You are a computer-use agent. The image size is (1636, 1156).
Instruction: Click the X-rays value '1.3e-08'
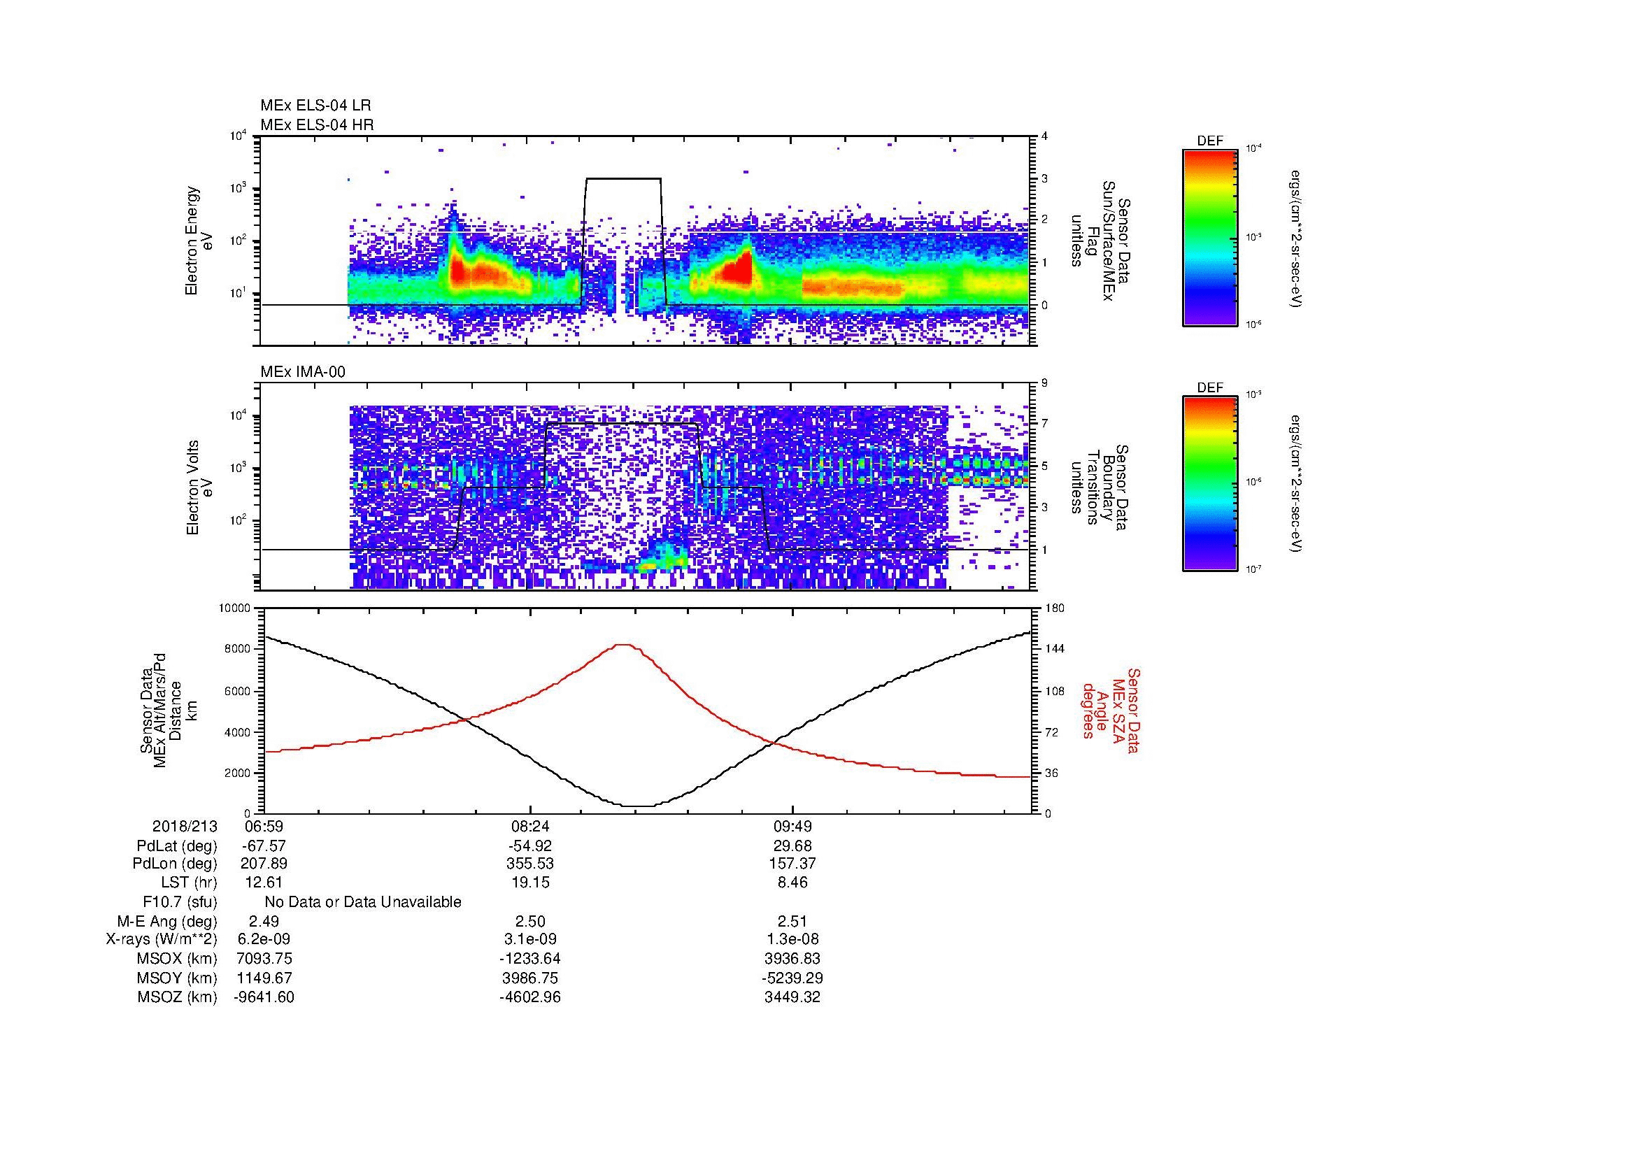coord(792,939)
